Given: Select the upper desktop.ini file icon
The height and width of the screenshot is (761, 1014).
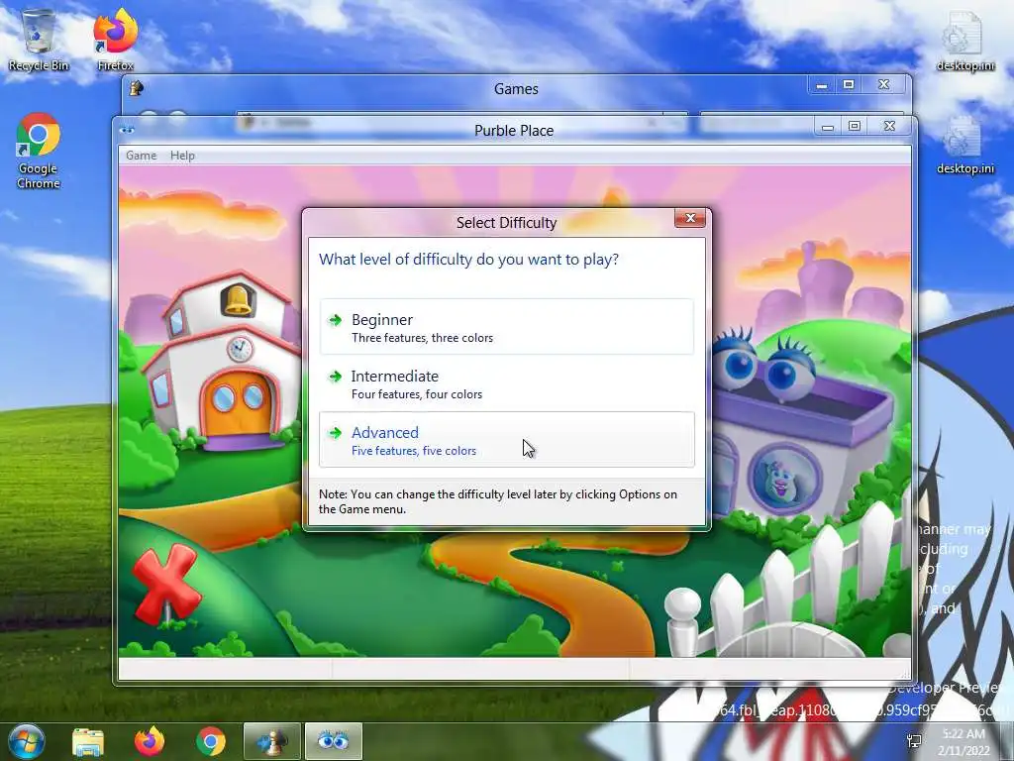Looking at the screenshot, I should point(964,42).
